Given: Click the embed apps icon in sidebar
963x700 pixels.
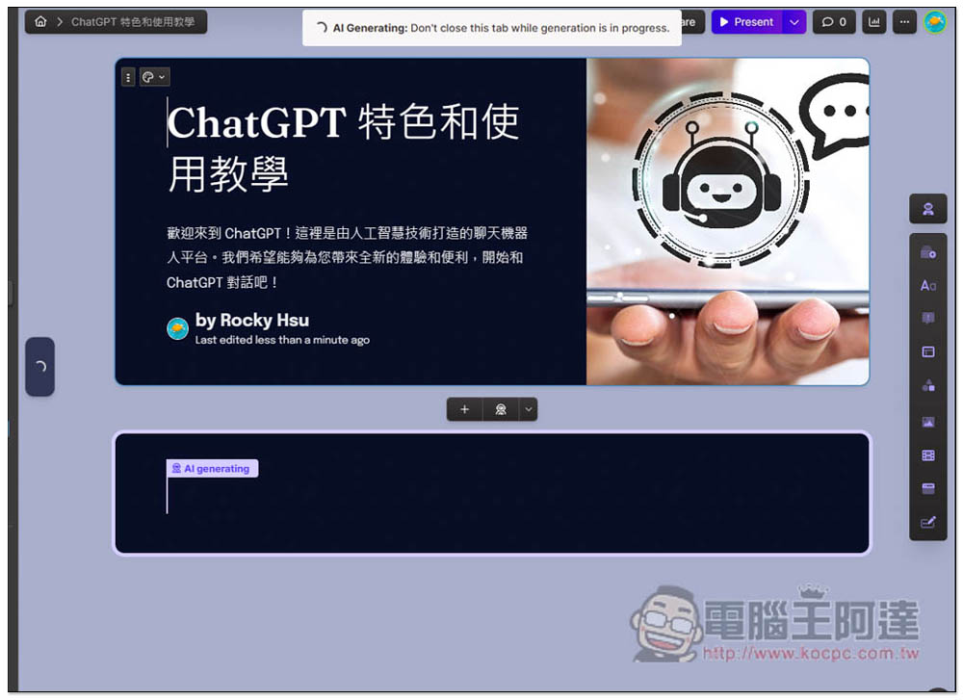Looking at the screenshot, I should (x=927, y=488).
